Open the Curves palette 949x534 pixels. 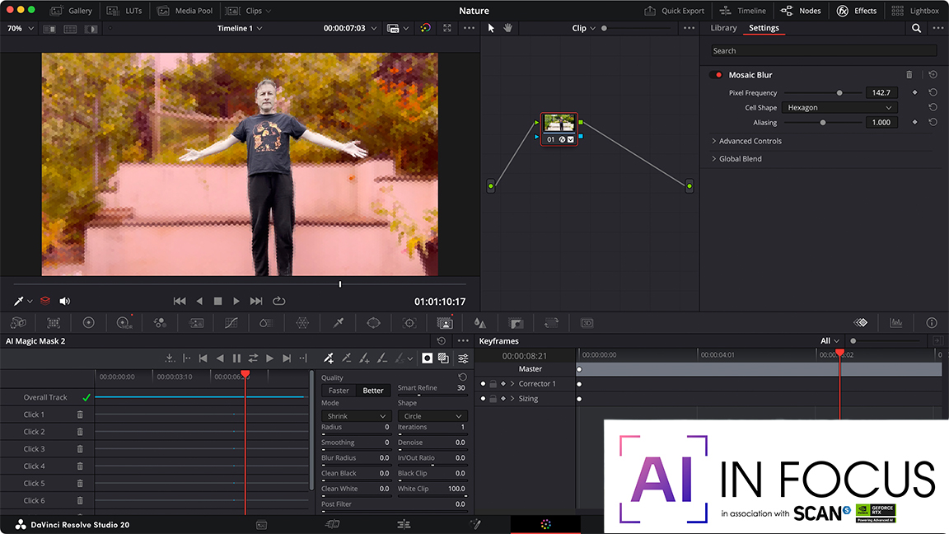coord(231,323)
